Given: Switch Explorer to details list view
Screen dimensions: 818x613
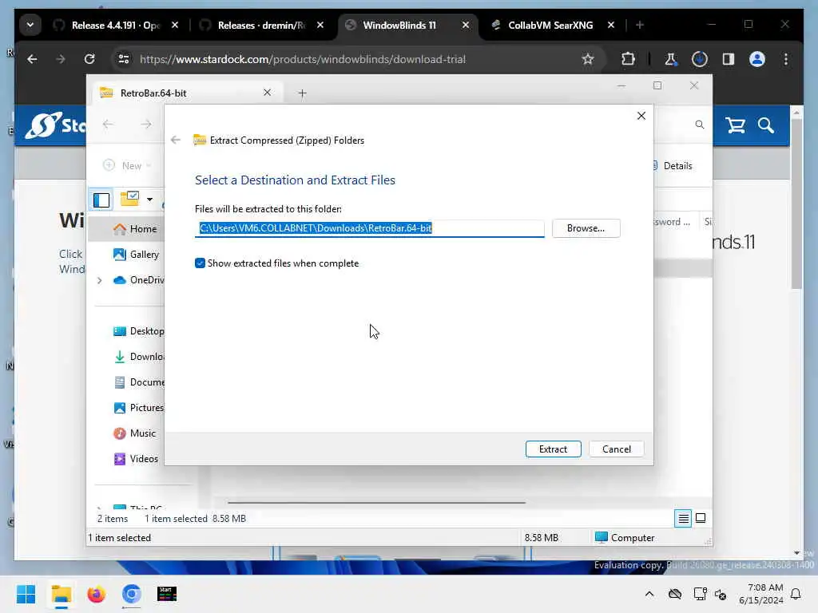Looking at the screenshot, I should (x=683, y=518).
